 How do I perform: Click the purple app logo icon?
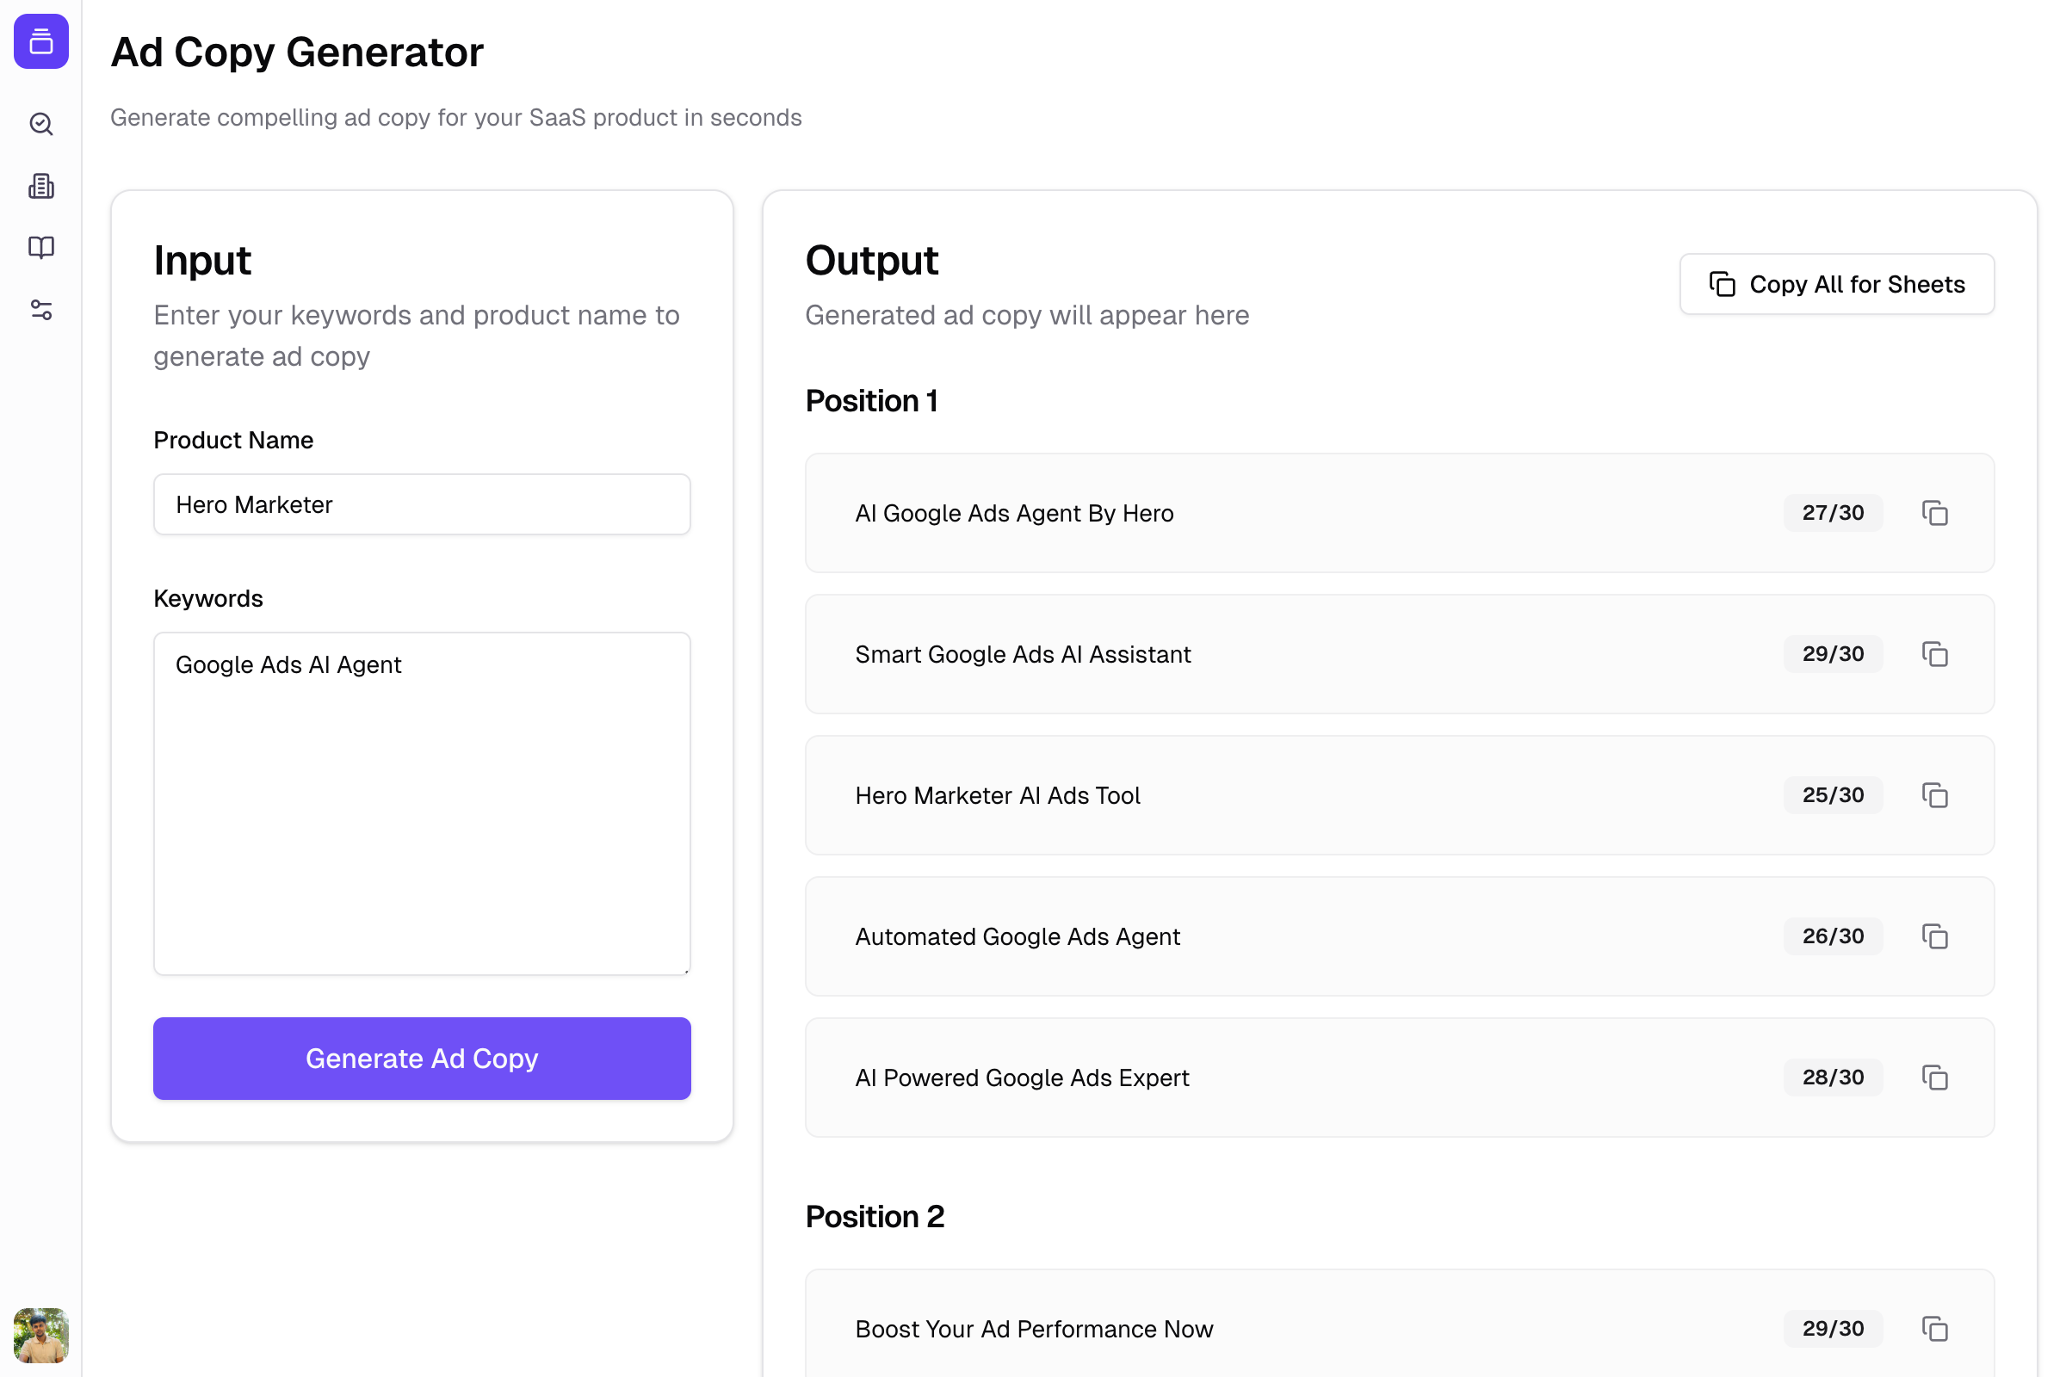pyautogui.click(x=41, y=41)
